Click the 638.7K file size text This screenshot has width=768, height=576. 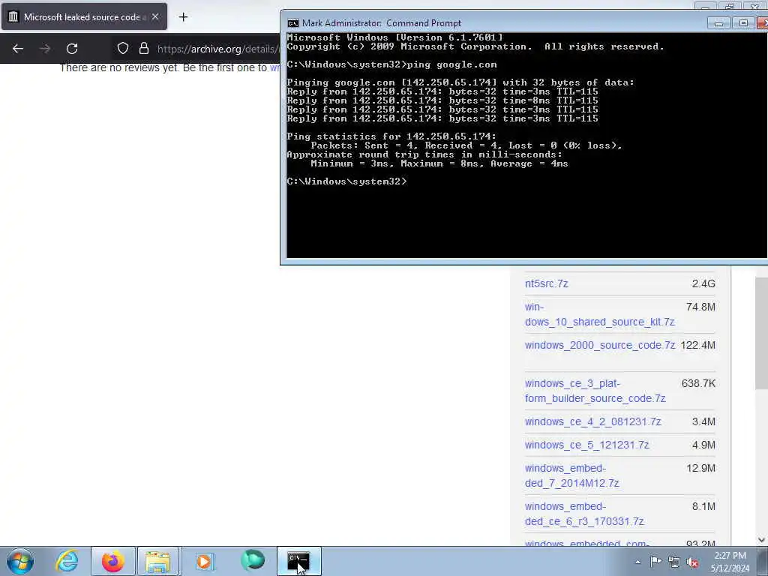pyautogui.click(x=698, y=383)
